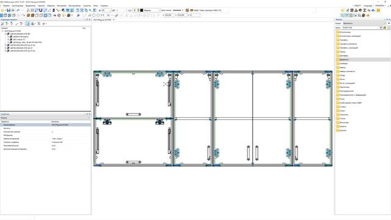The width and height of the screenshot is (391, 220).
Task: Click the brown solid box view icon
Action: (32, 15)
